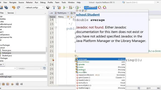Open Debug Project dropdown arrow
Image resolution: width=161 pixels, height=90 pixels.
[x=73, y=7]
